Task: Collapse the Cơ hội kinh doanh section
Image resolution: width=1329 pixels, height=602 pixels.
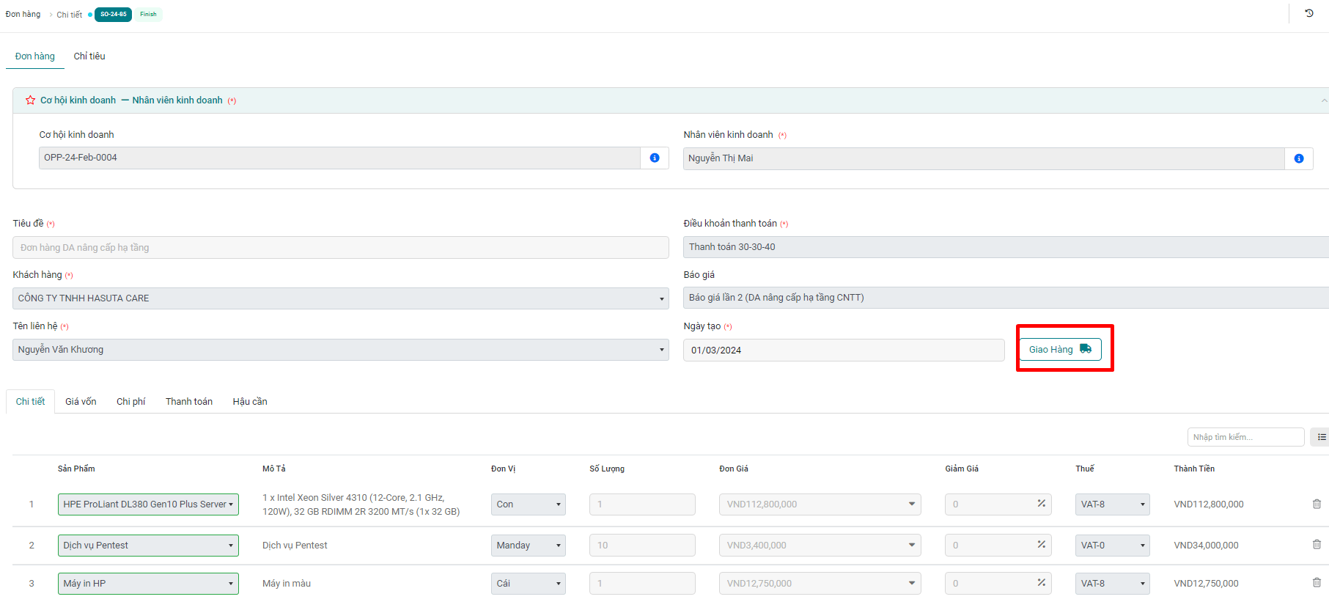Action: coord(1323,100)
